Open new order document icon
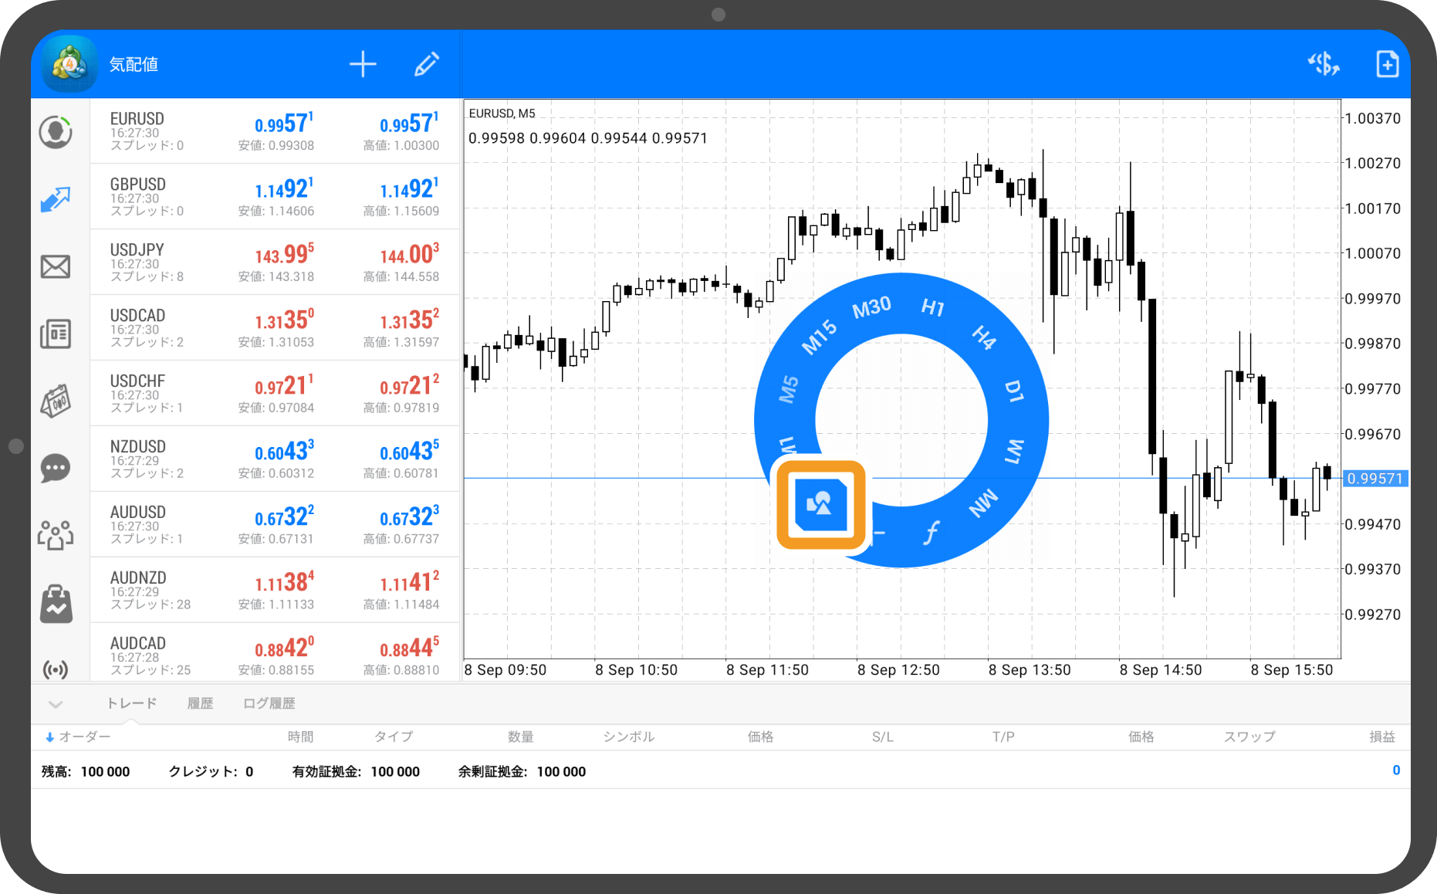 [1387, 64]
